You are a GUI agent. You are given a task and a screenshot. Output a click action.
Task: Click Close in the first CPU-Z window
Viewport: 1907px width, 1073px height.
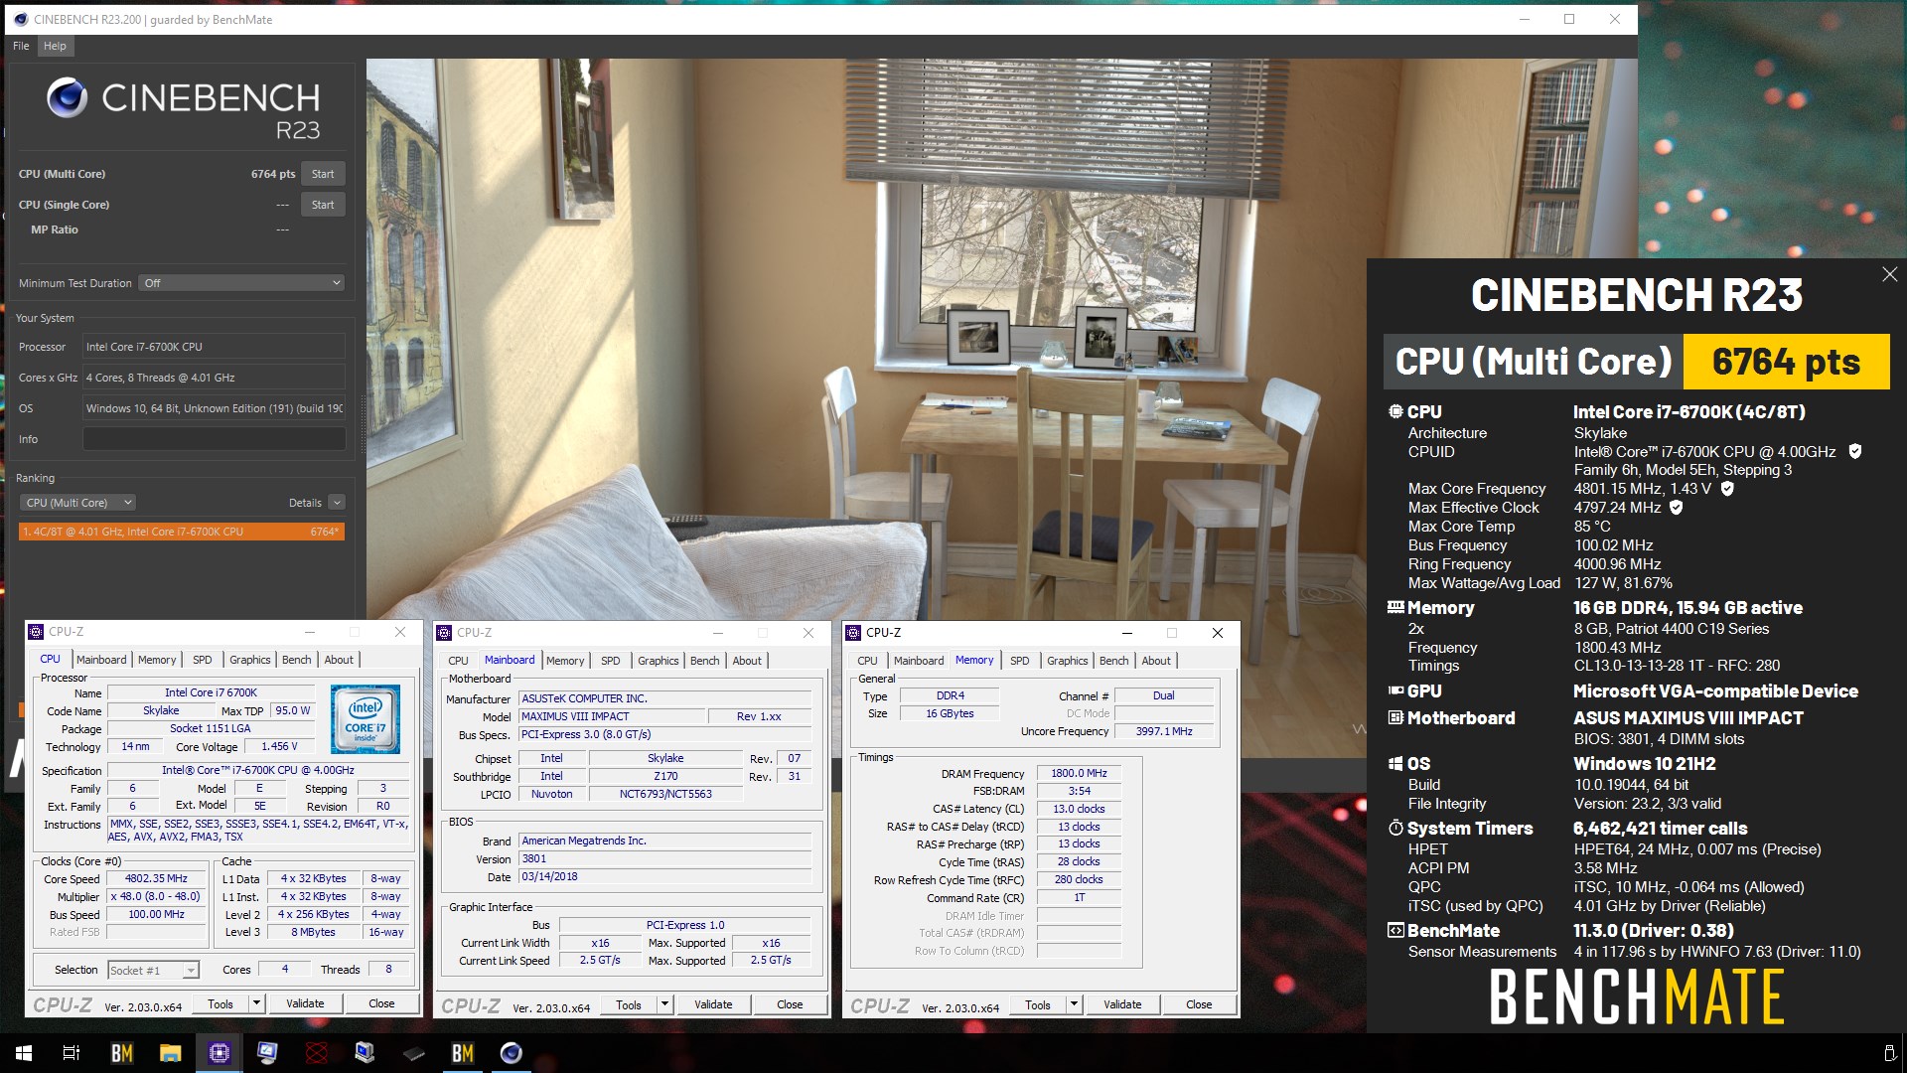click(381, 1003)
